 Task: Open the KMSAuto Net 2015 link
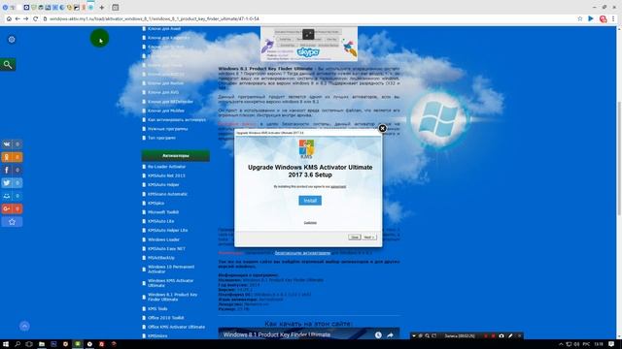[x=166, y=175]
